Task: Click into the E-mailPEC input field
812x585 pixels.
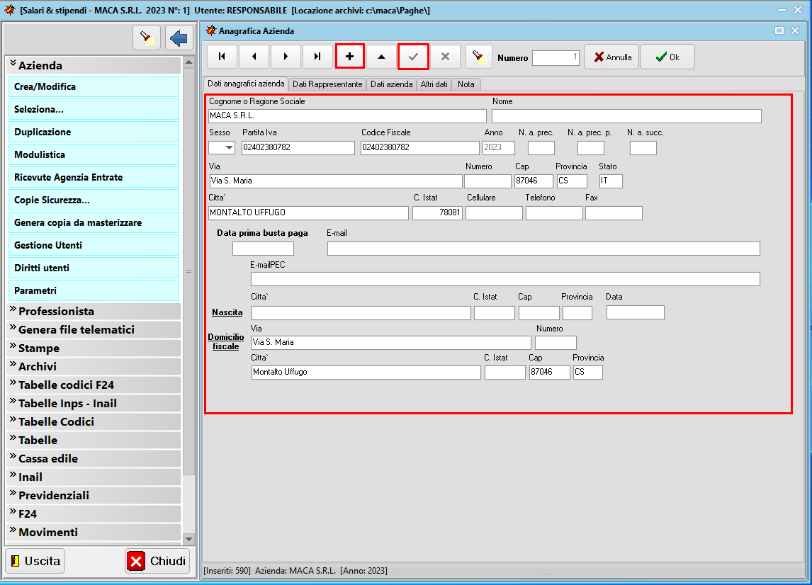Action: pos(504,279)
